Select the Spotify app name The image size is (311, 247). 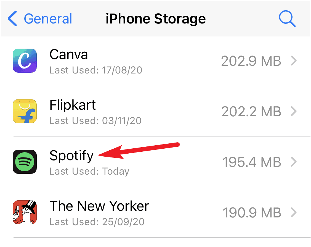[x=71, y=156]
